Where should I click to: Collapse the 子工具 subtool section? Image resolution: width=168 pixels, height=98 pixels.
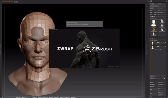pos(152,38)
